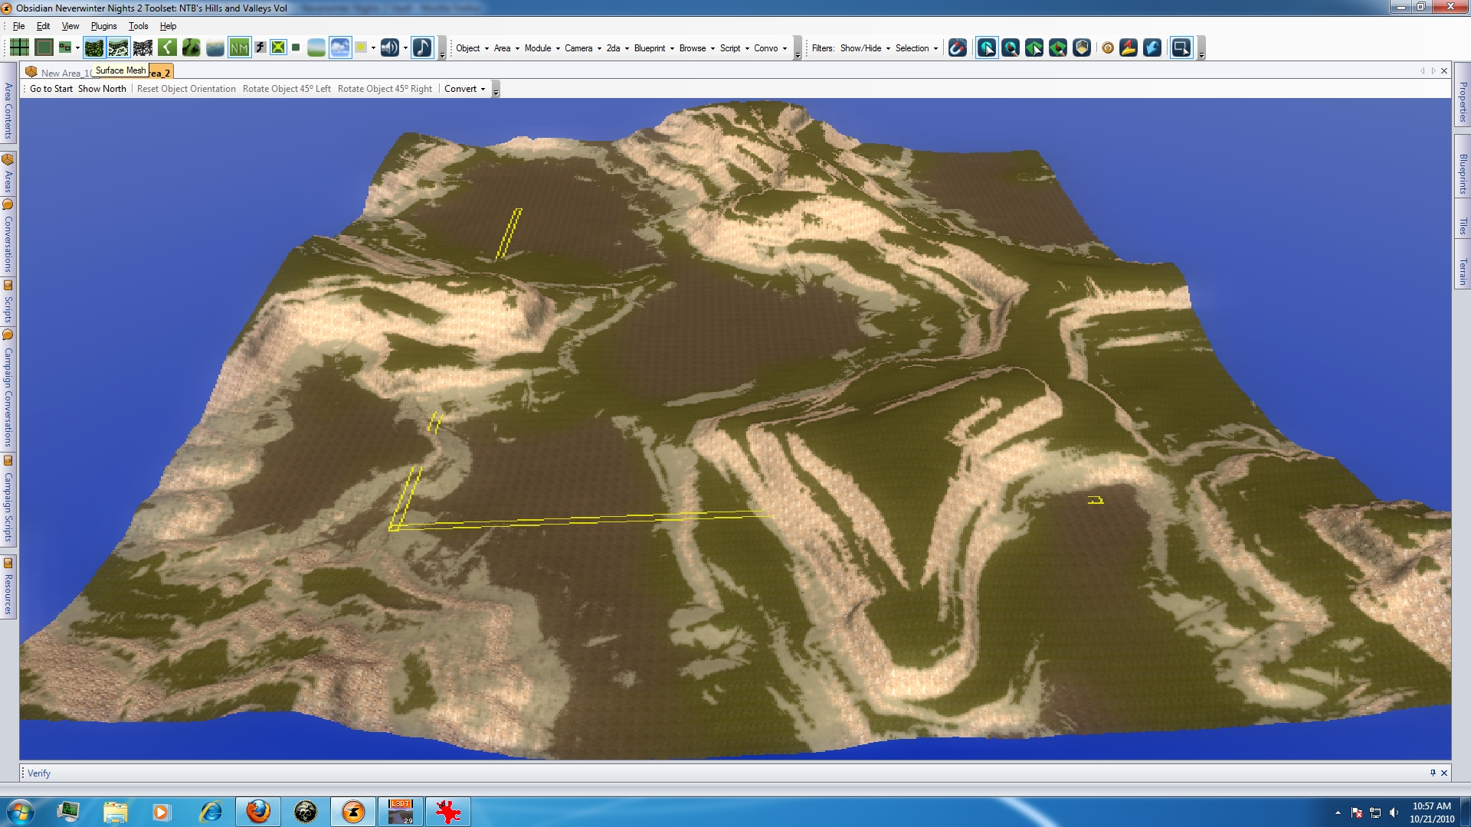Select the green terrain select tool
Screen dimensions: 1471x827
(1034, 47)
